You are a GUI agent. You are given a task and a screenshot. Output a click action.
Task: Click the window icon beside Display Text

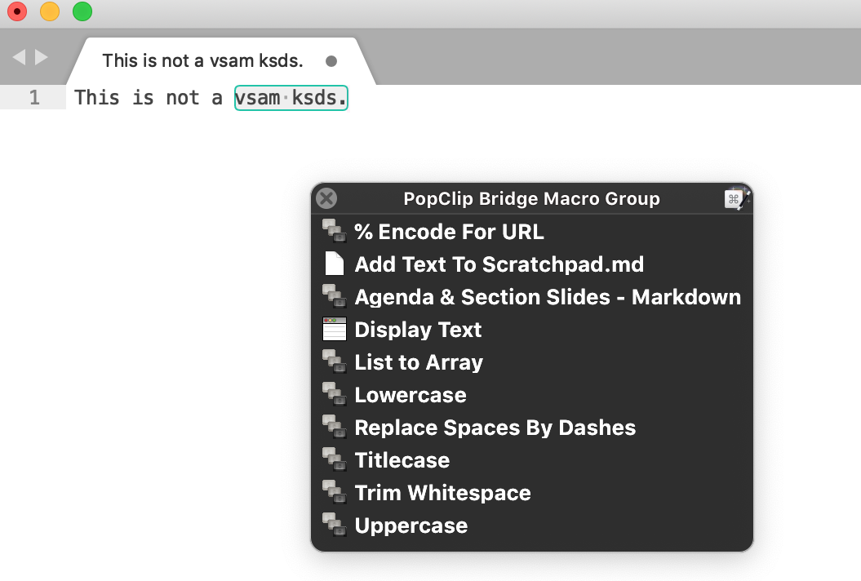pos(335,330)
